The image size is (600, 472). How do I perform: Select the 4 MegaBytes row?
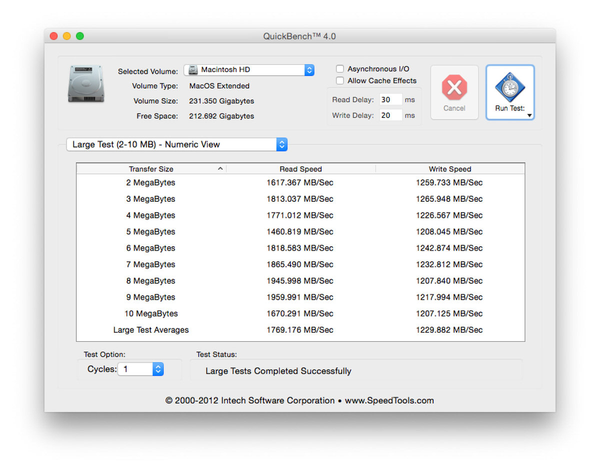point(300,215)
